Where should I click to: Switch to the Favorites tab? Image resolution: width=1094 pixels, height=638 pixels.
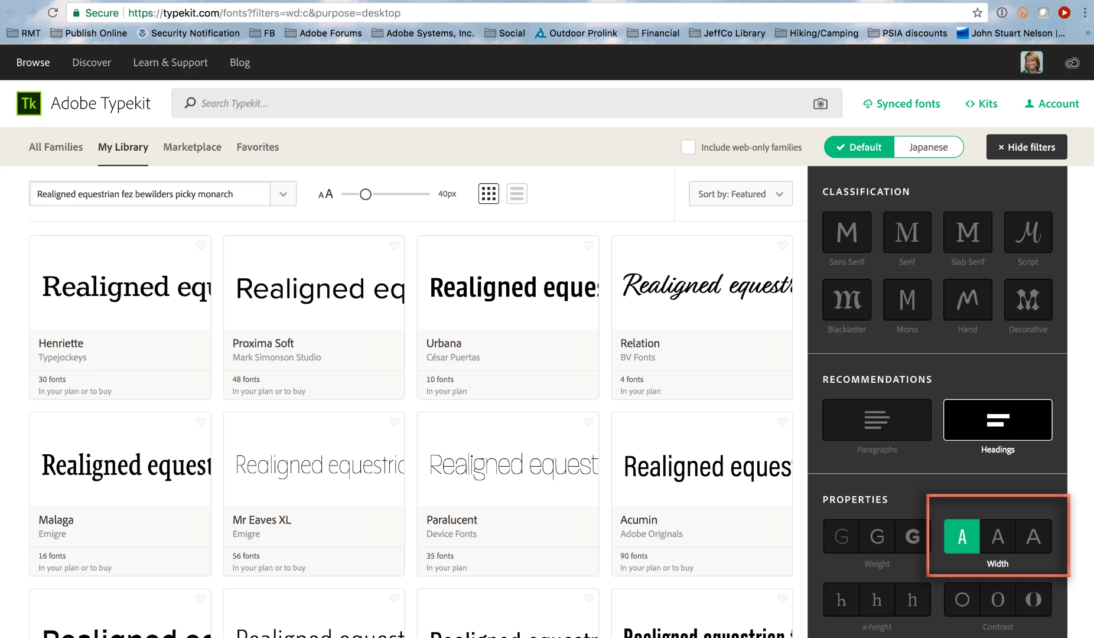pos(258,147)
